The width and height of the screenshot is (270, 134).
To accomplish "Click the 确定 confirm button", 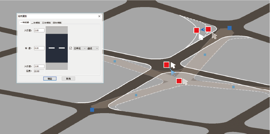I will (x=50, y=78).
